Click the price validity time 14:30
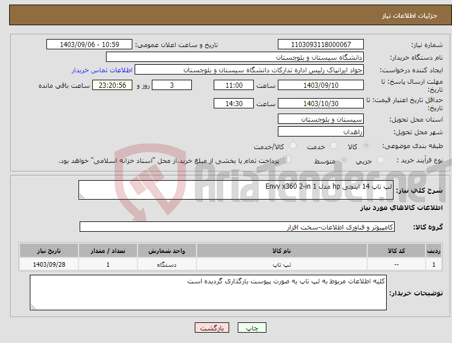 234,103
